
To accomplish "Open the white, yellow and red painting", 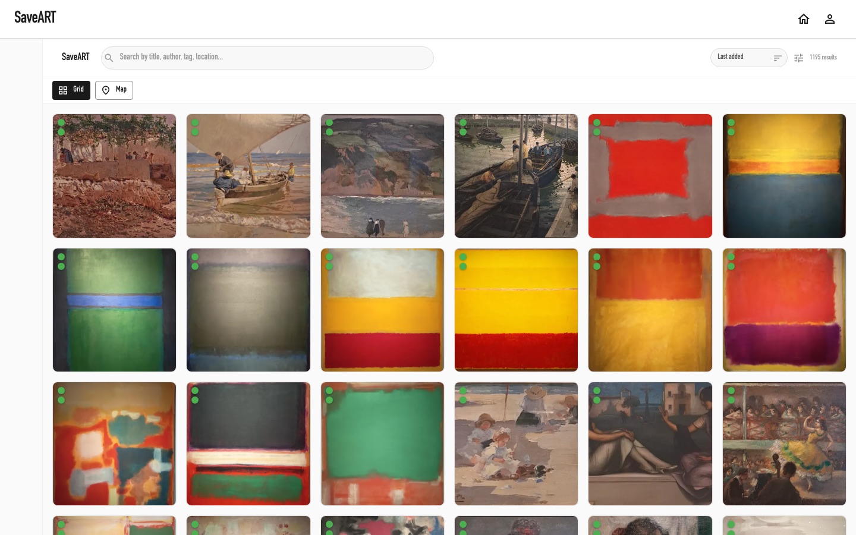I will coord(382,310).
